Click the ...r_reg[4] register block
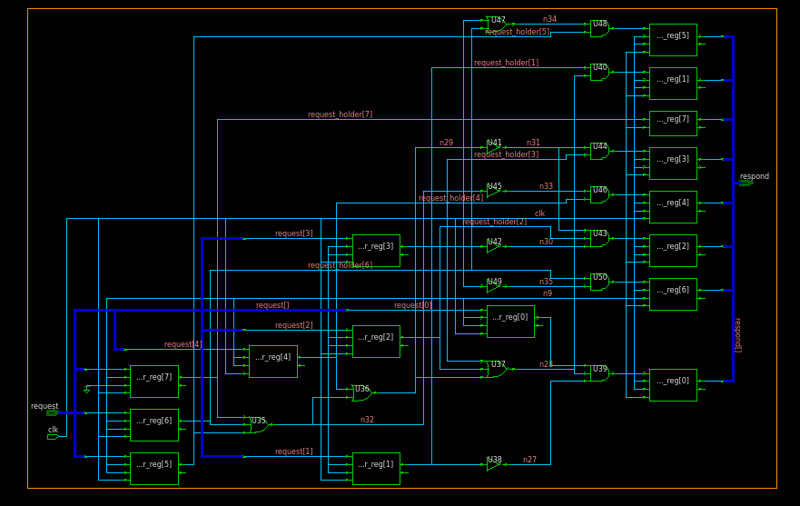 272,362
